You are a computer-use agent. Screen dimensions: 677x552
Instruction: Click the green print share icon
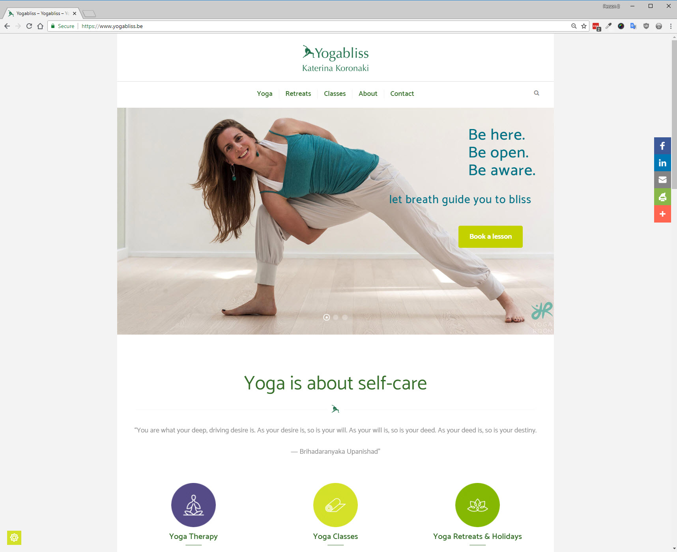[662, 197]
